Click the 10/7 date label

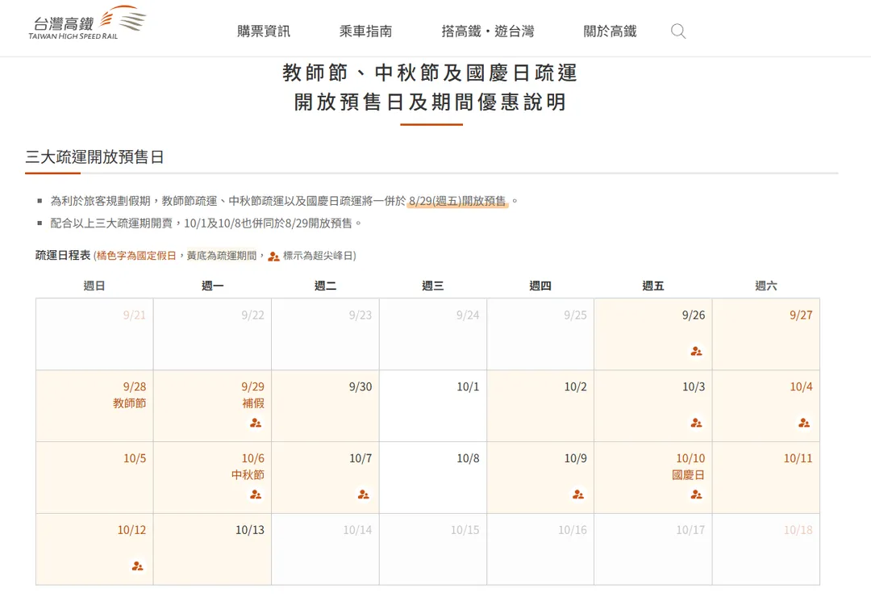360,458
